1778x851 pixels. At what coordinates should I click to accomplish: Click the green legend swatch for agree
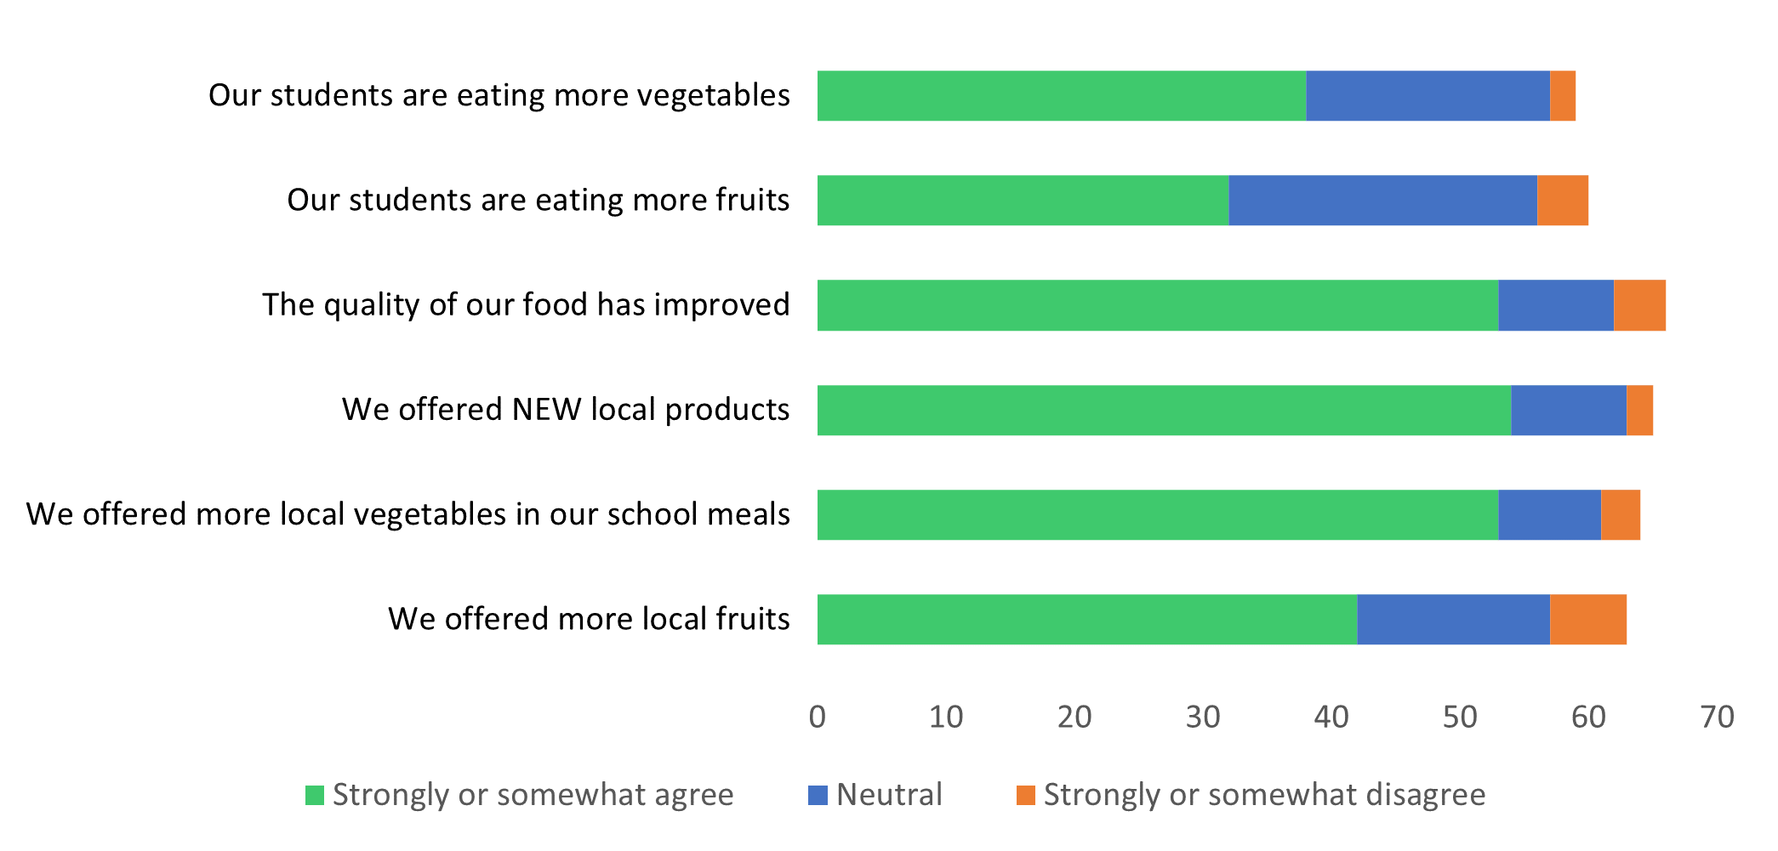[x=315, y=796]
